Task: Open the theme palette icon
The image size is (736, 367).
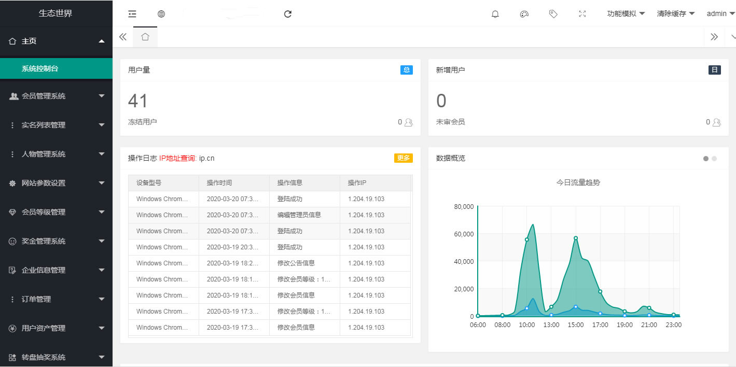Action: tap(524, 14)
